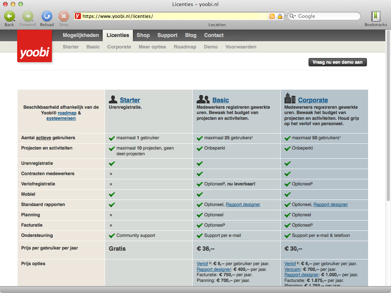The width and height of the screenshot is (391, 293).
Task: Open the Shop menu item
Action: click(143, 35)
